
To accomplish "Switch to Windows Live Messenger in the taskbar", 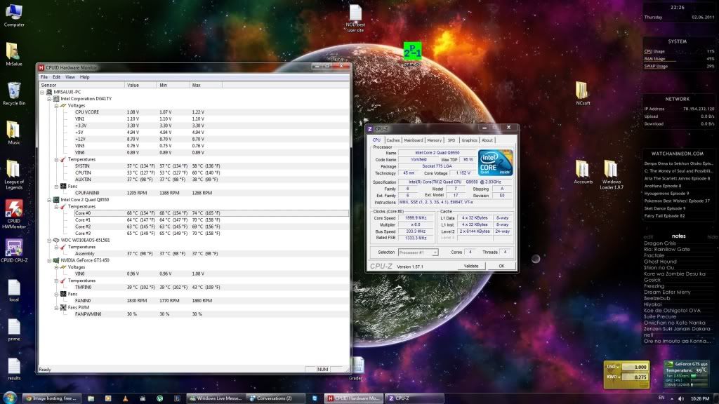I will click(215, 398).
